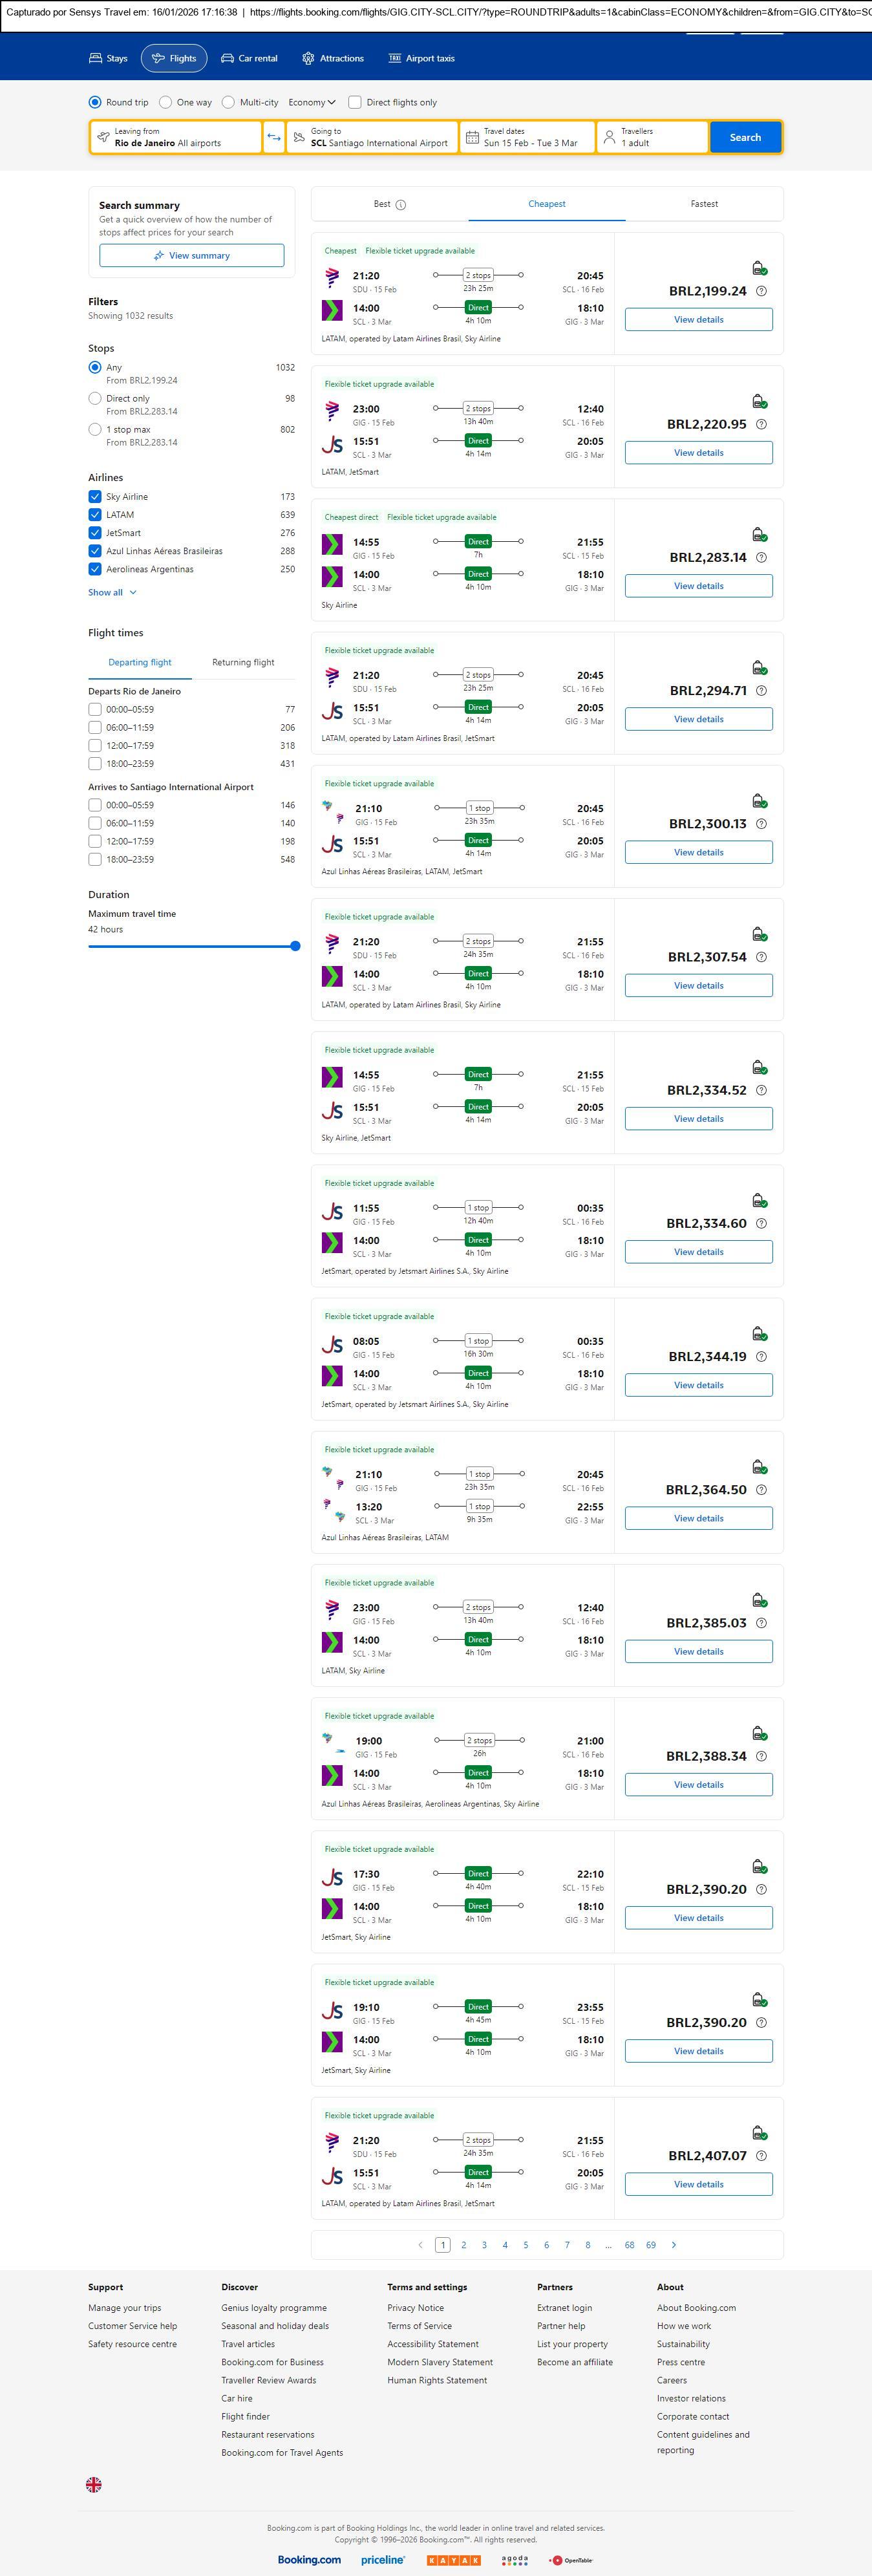Open the View summary button

(191, 256)
